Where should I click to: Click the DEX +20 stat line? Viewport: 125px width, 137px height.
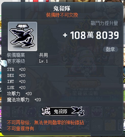[16, 76]
